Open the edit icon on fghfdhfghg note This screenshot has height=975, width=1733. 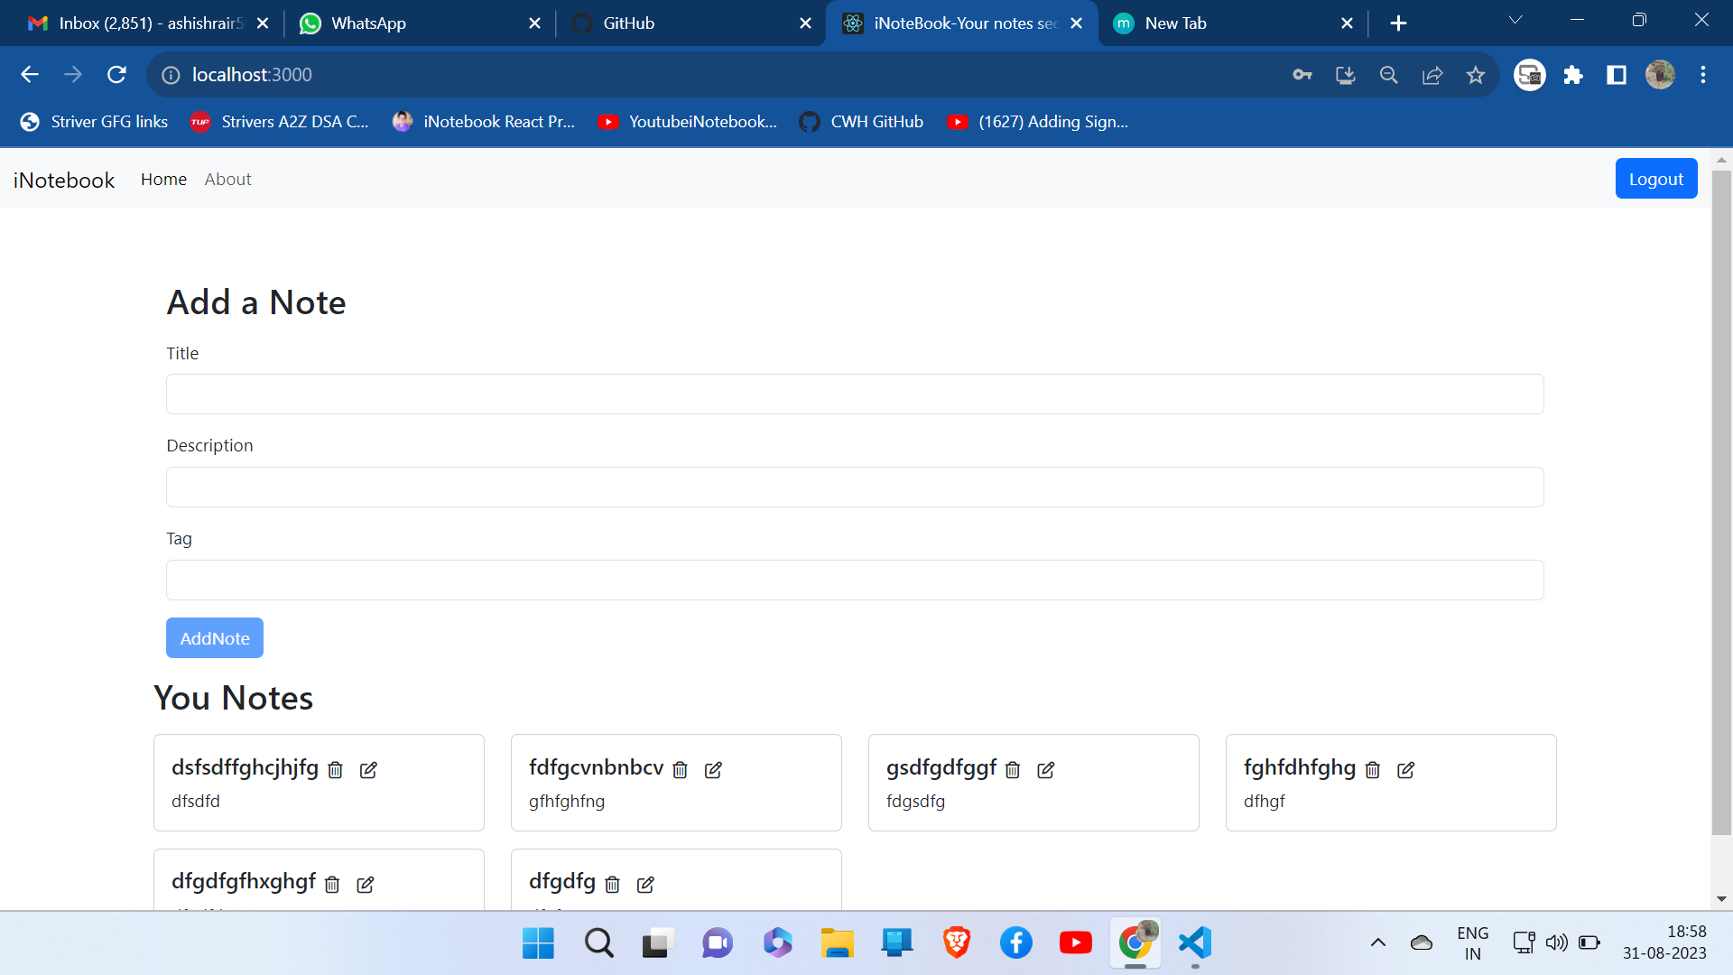pyautogui.click(x=1405, y=770)
